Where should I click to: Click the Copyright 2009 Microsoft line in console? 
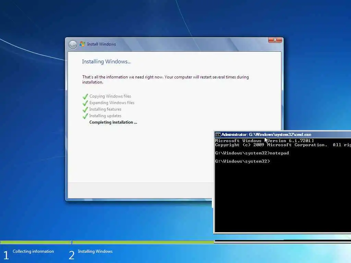tap(283, 145)
